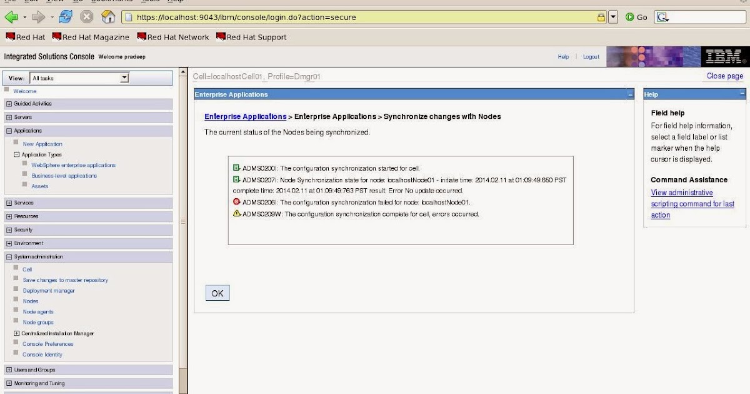750x394 pixels.
Task: Collapse the Applications section
Action: point(9,131)
